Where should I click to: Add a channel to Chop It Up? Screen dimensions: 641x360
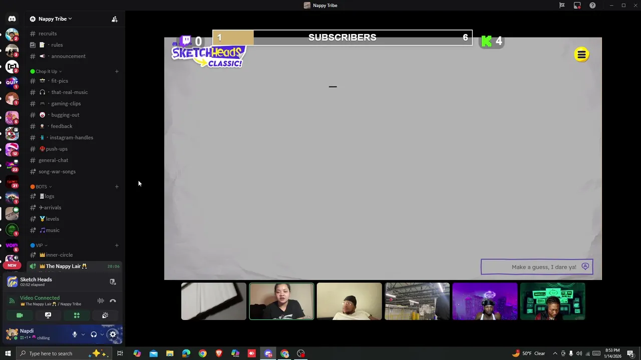point(117,71)
